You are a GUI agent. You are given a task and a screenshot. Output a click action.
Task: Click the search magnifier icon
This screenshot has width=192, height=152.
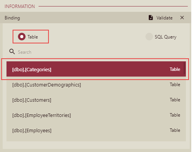12,52
